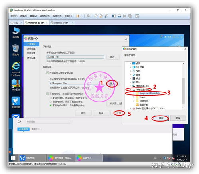Open the Internet Explorer desktop icon
Image resolution: width=199 pixels, height=174 pixels.
16,69
